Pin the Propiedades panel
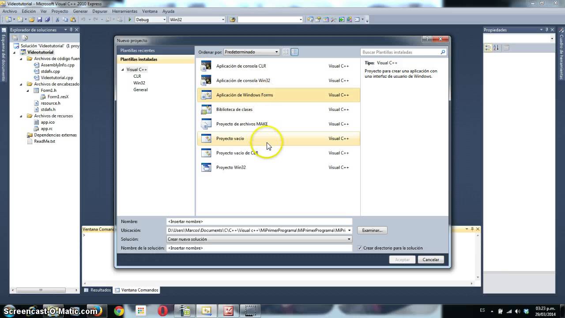The width and height of the screenshot is (565, 318). tap(547, 30)
